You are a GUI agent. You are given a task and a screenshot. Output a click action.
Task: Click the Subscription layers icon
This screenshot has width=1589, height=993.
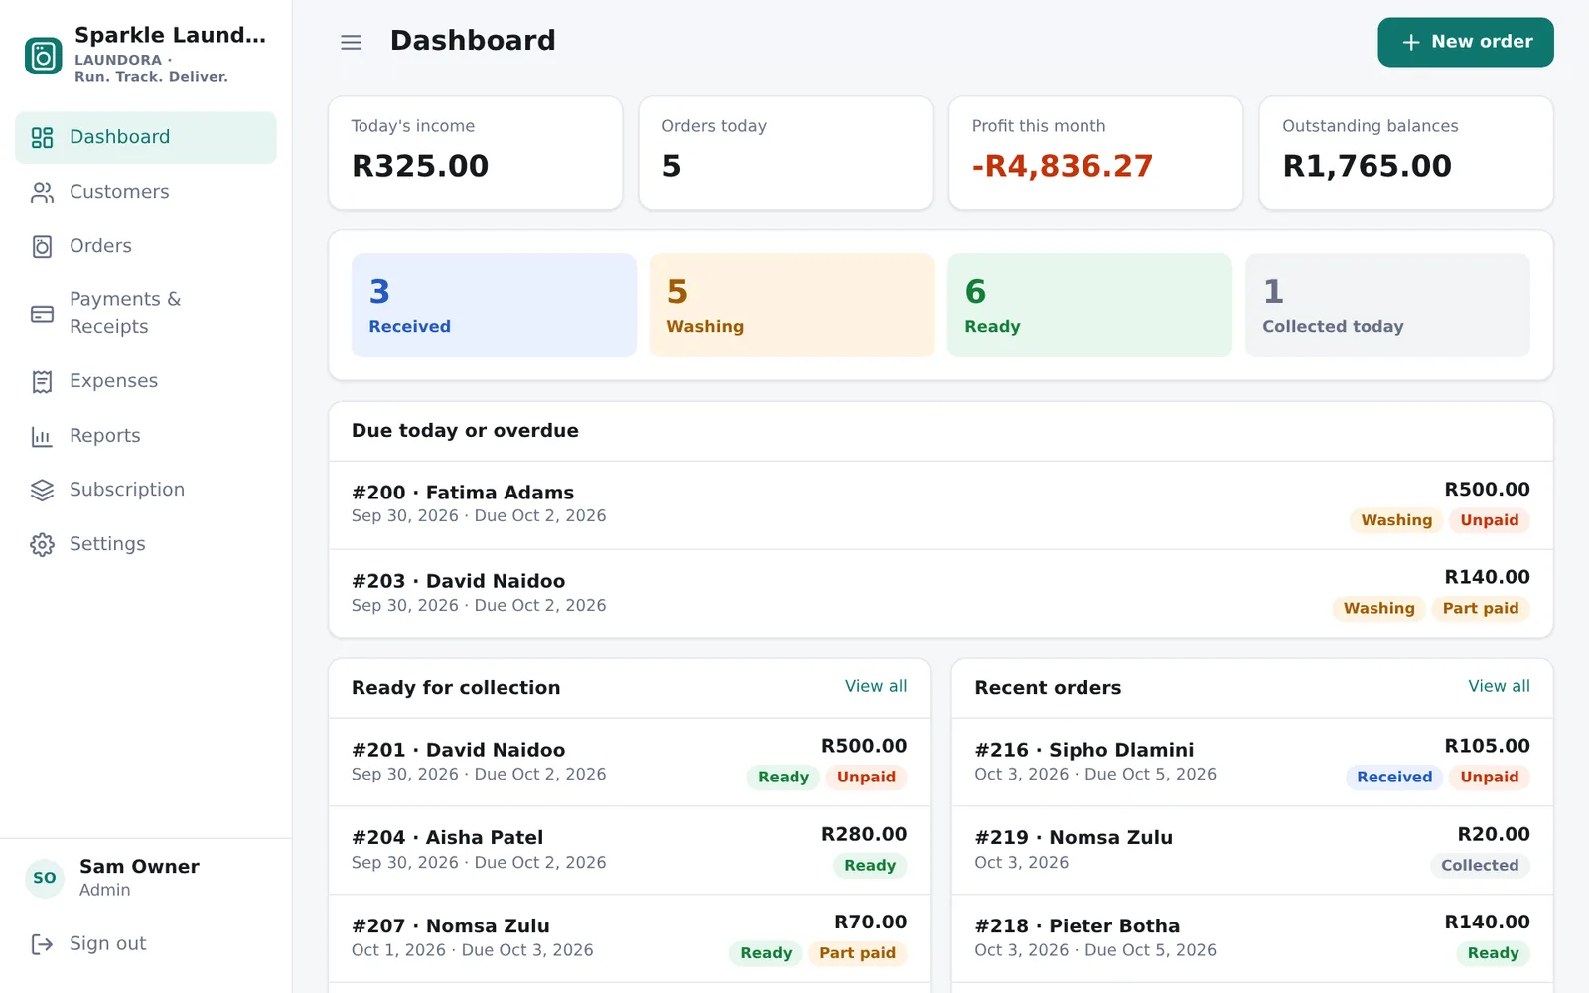pyautogui.click(x=42, y=490)
